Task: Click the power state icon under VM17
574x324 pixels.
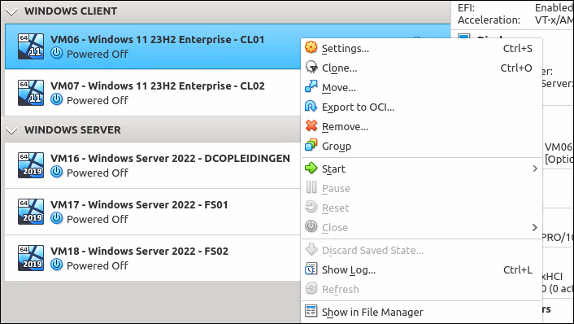Action: (x=56, y=218)
